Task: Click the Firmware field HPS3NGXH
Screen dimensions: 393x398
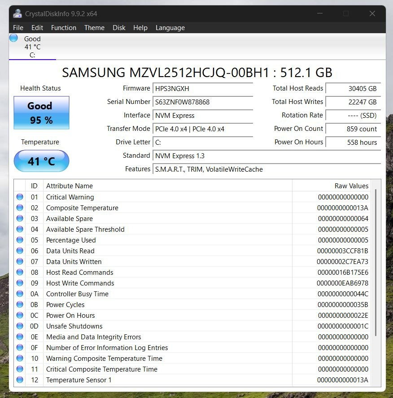Action: click(x=203, y=89)
